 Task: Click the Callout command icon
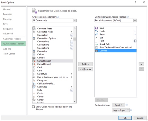pyautogui.click(x=34, y=55)
